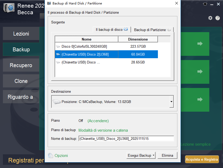Select the Il backup di disco tab

(x=111, y=30)
